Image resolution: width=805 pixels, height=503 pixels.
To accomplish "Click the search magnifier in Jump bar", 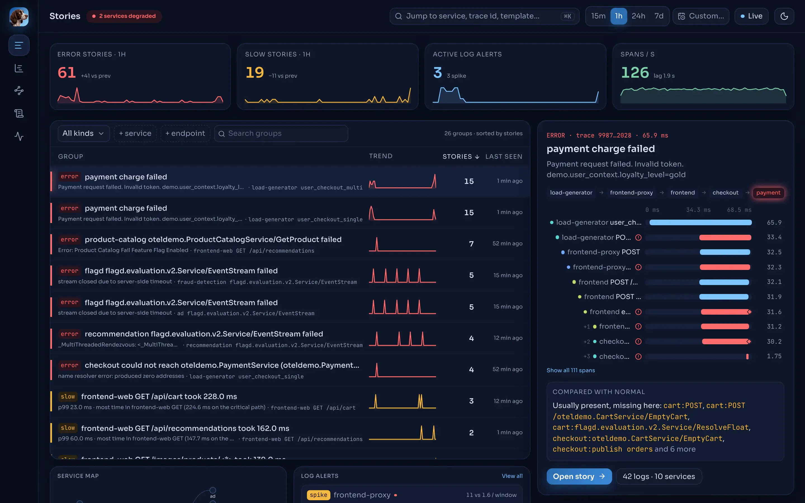I will coord(398,16).
